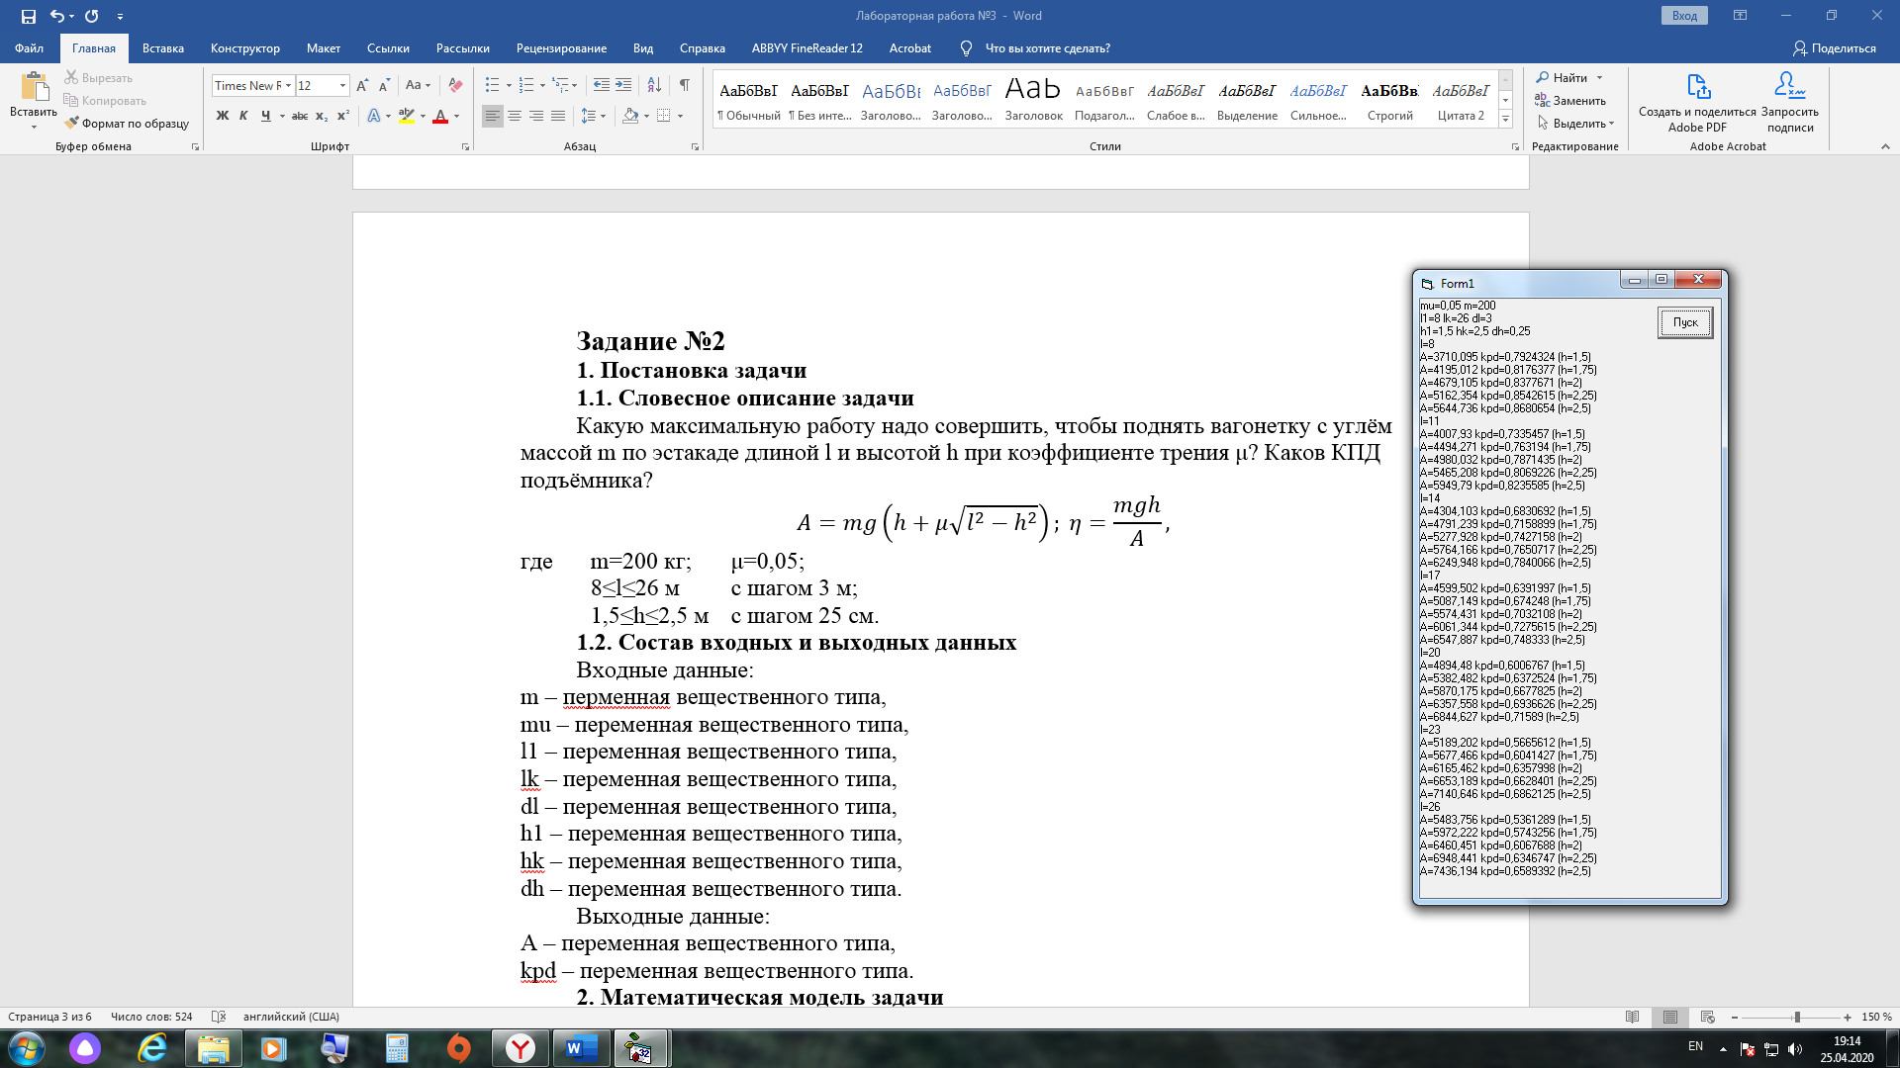The height and width of the screenshot is (1068, 1900).
Task: Click the Поделиться share button
Action: 1834,47
